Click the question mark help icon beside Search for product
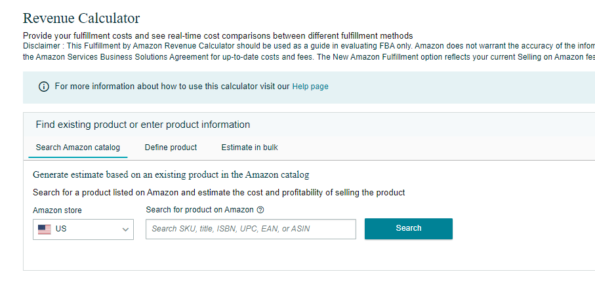595x297 pixels. [260, 210]
